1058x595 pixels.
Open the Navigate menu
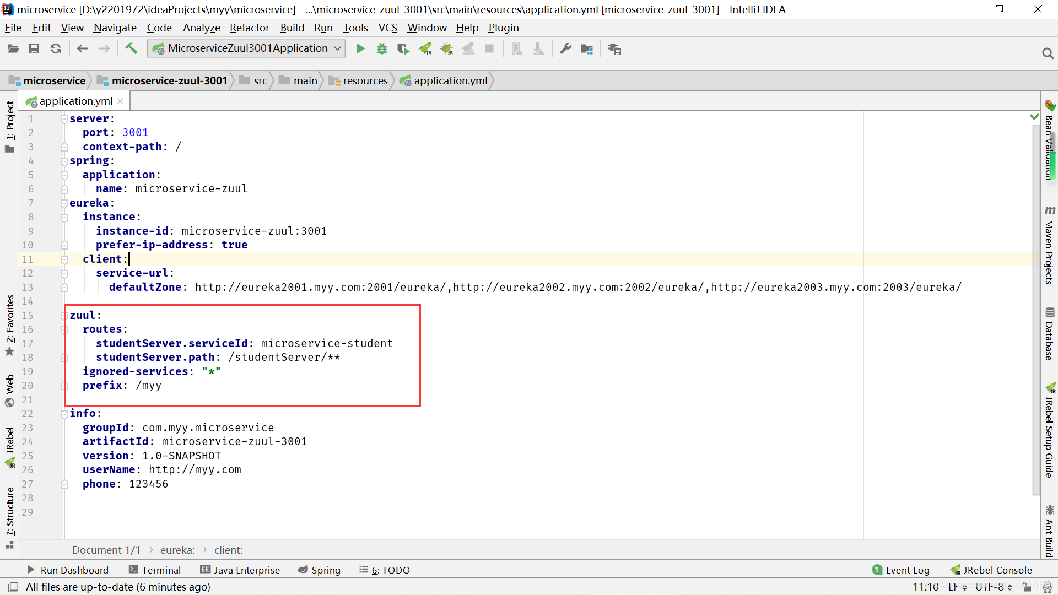point(115,28)
